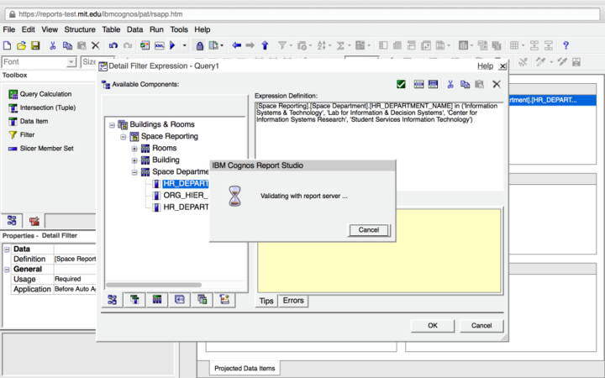Click the Run Report play icon
This screenshot has height=378, width=605.
pos(172,45)
